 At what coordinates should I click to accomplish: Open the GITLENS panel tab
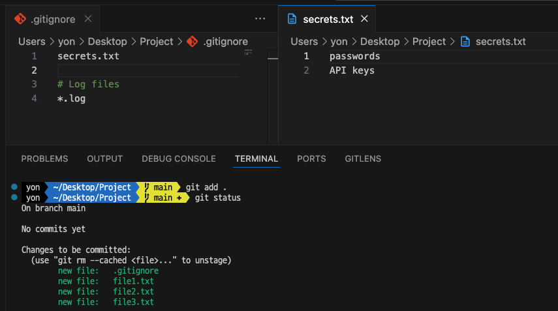[363, 158]
